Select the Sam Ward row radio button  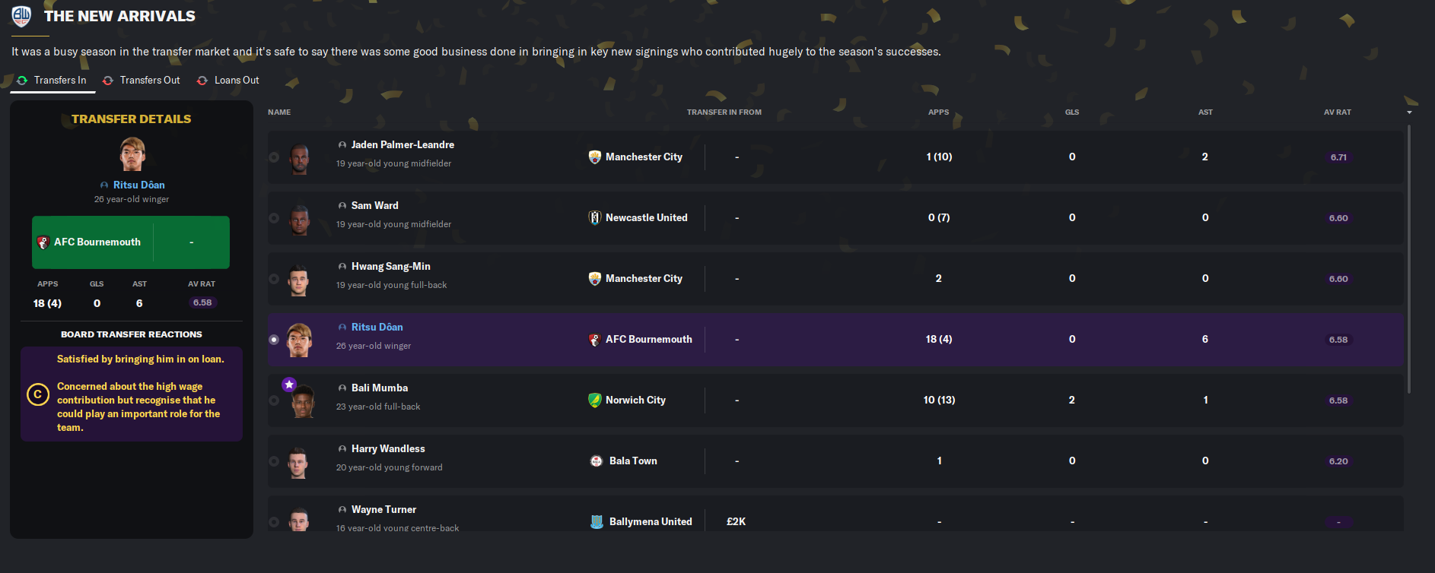[x=274, y=218]
